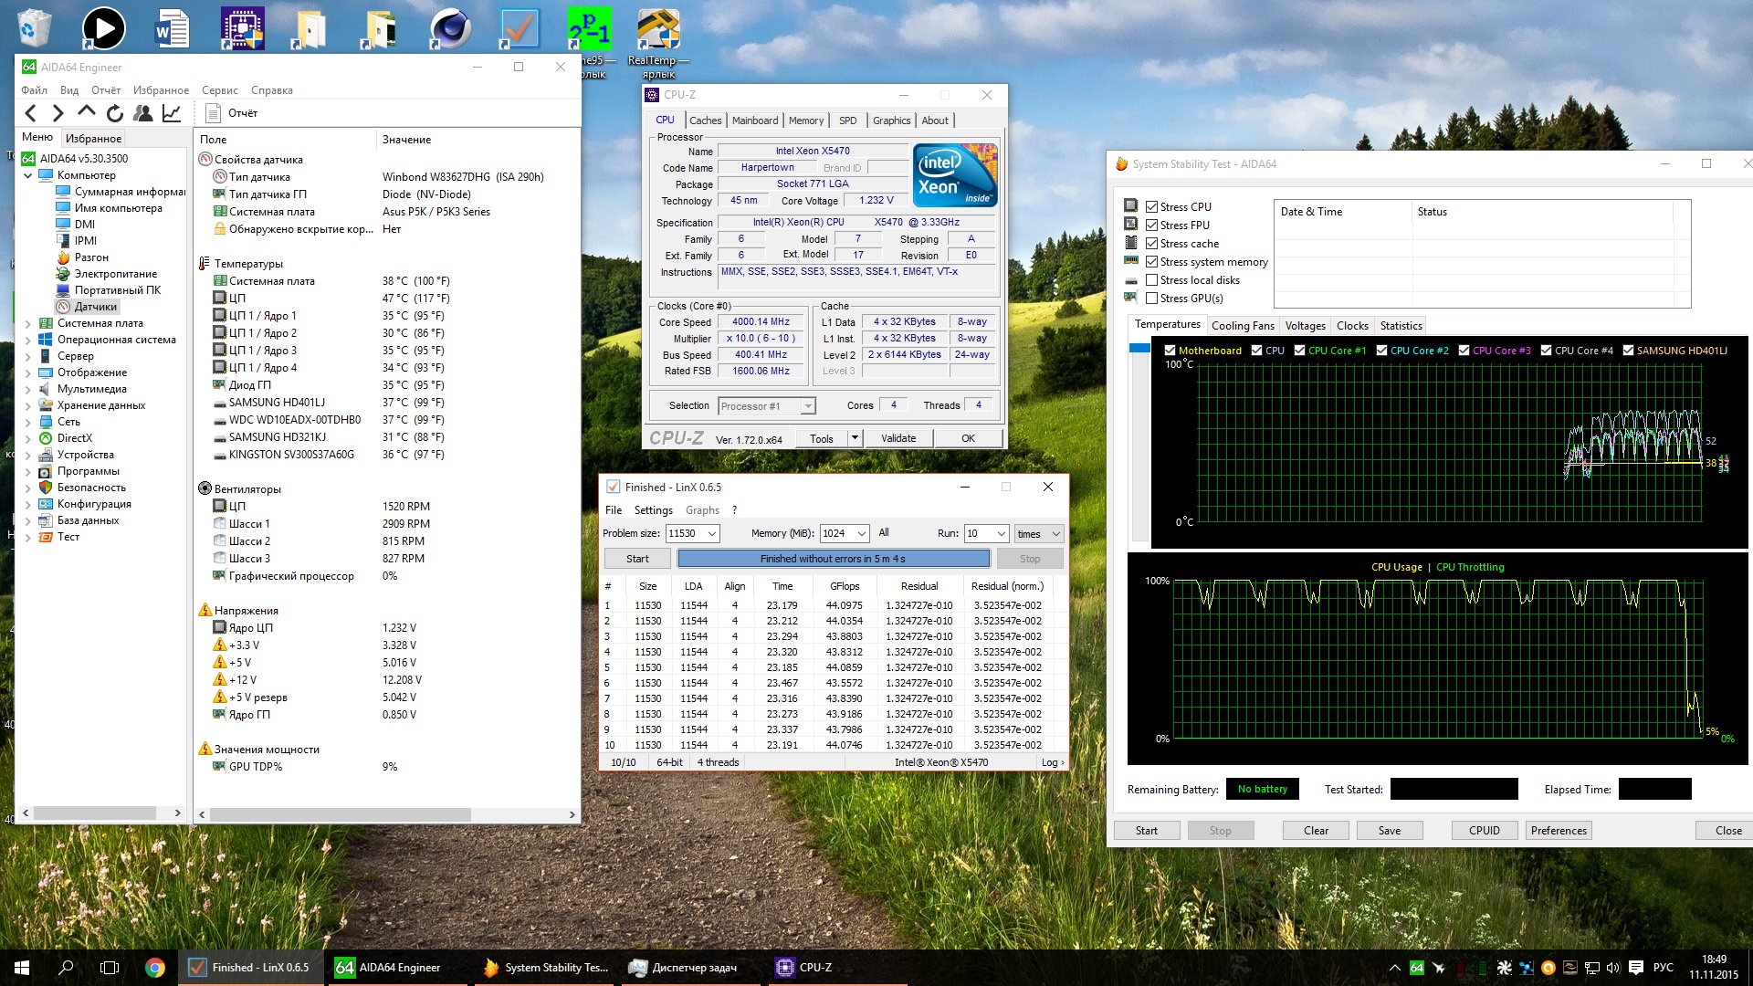Image resolution: width=1753 pixels, height=986 pixels.
Task: Click the AIDA64 Refresh toolbar icon
Action: point(115,113)
